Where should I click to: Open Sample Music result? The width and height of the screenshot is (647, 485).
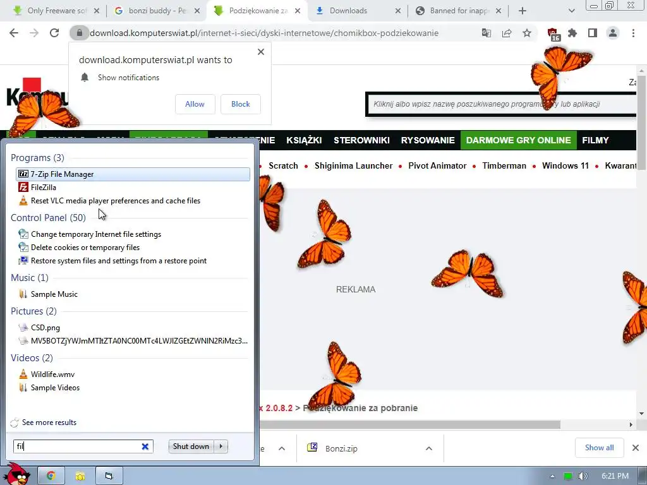tap(133, 294)
